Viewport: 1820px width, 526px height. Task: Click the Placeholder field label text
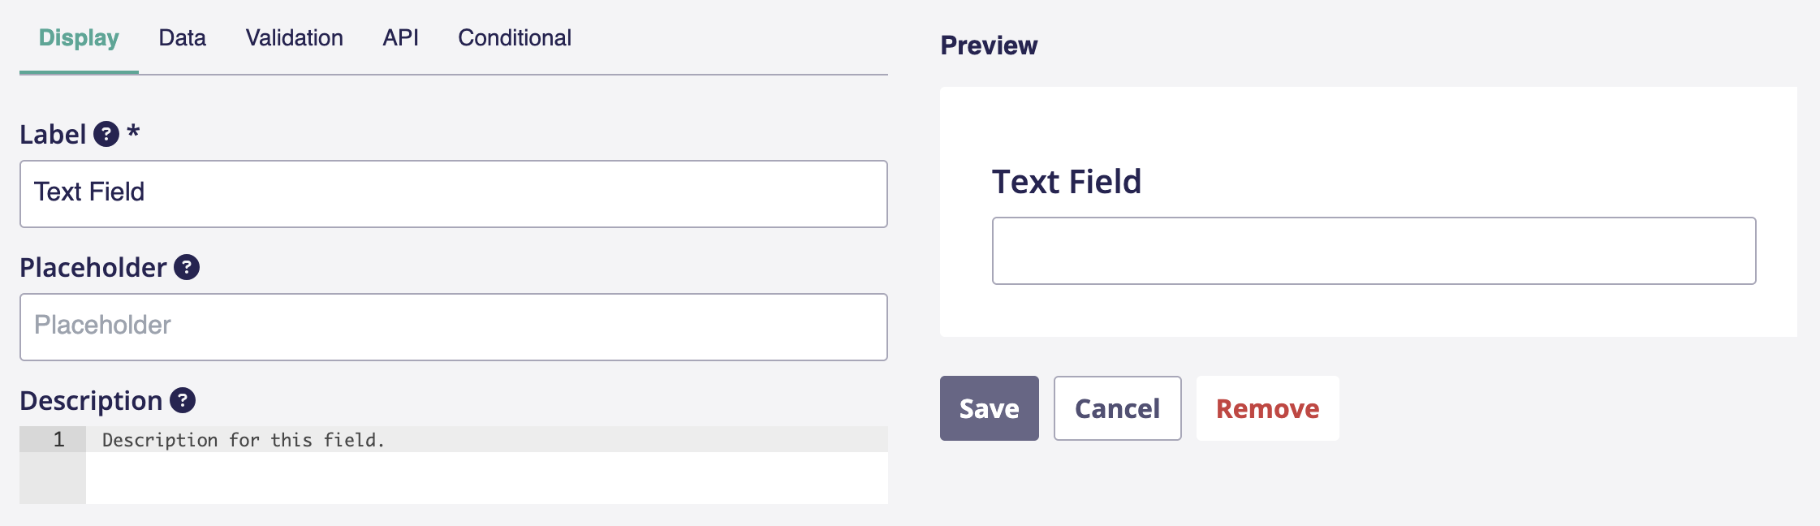click(93, 267)
